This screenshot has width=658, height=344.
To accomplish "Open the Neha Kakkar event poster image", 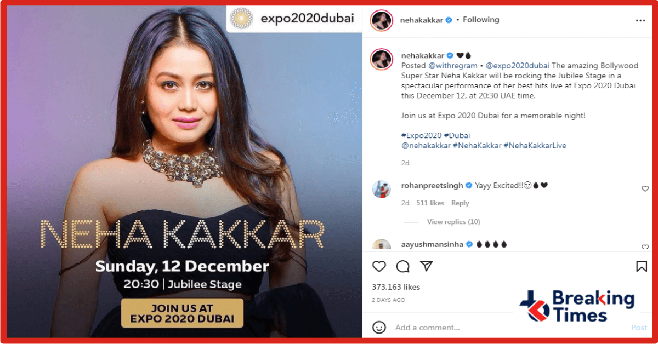I will coord(184,172).
